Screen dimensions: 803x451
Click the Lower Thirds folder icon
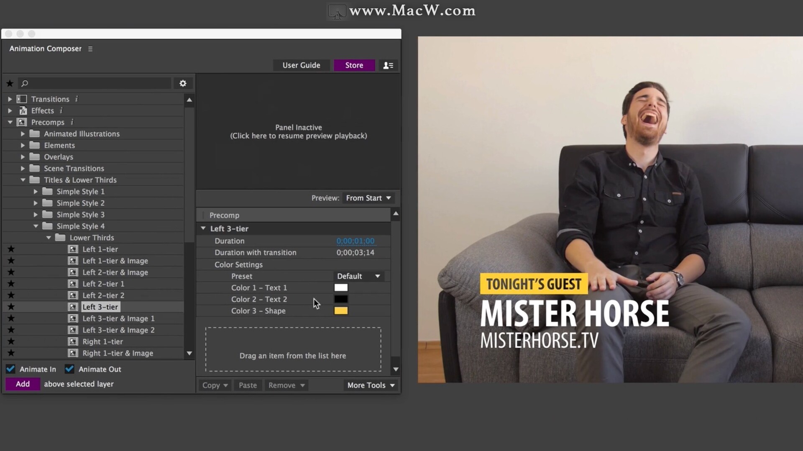coord(60,238)
